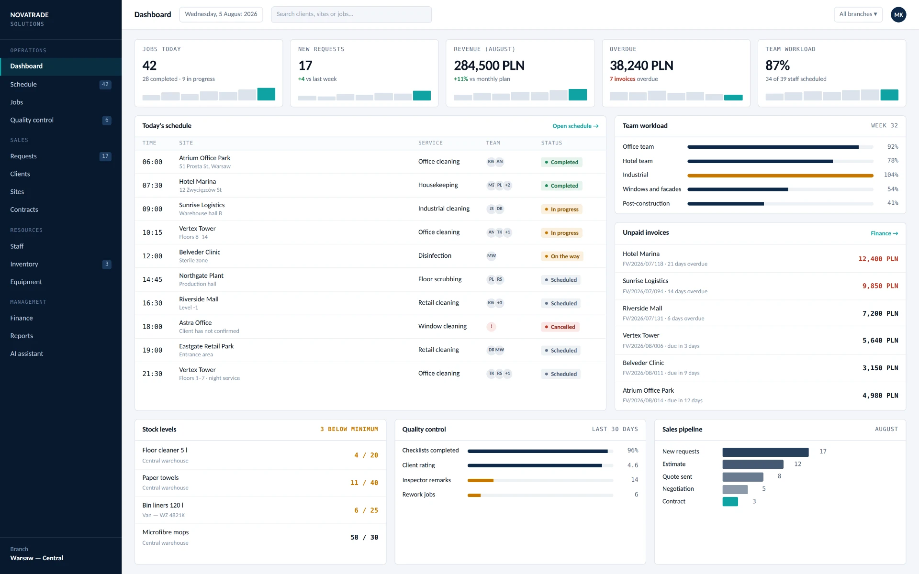Viewport: 919px width, 574px height.
Task: Click the Cancelled status badge for Astra Office
Action: coord(560,327)
